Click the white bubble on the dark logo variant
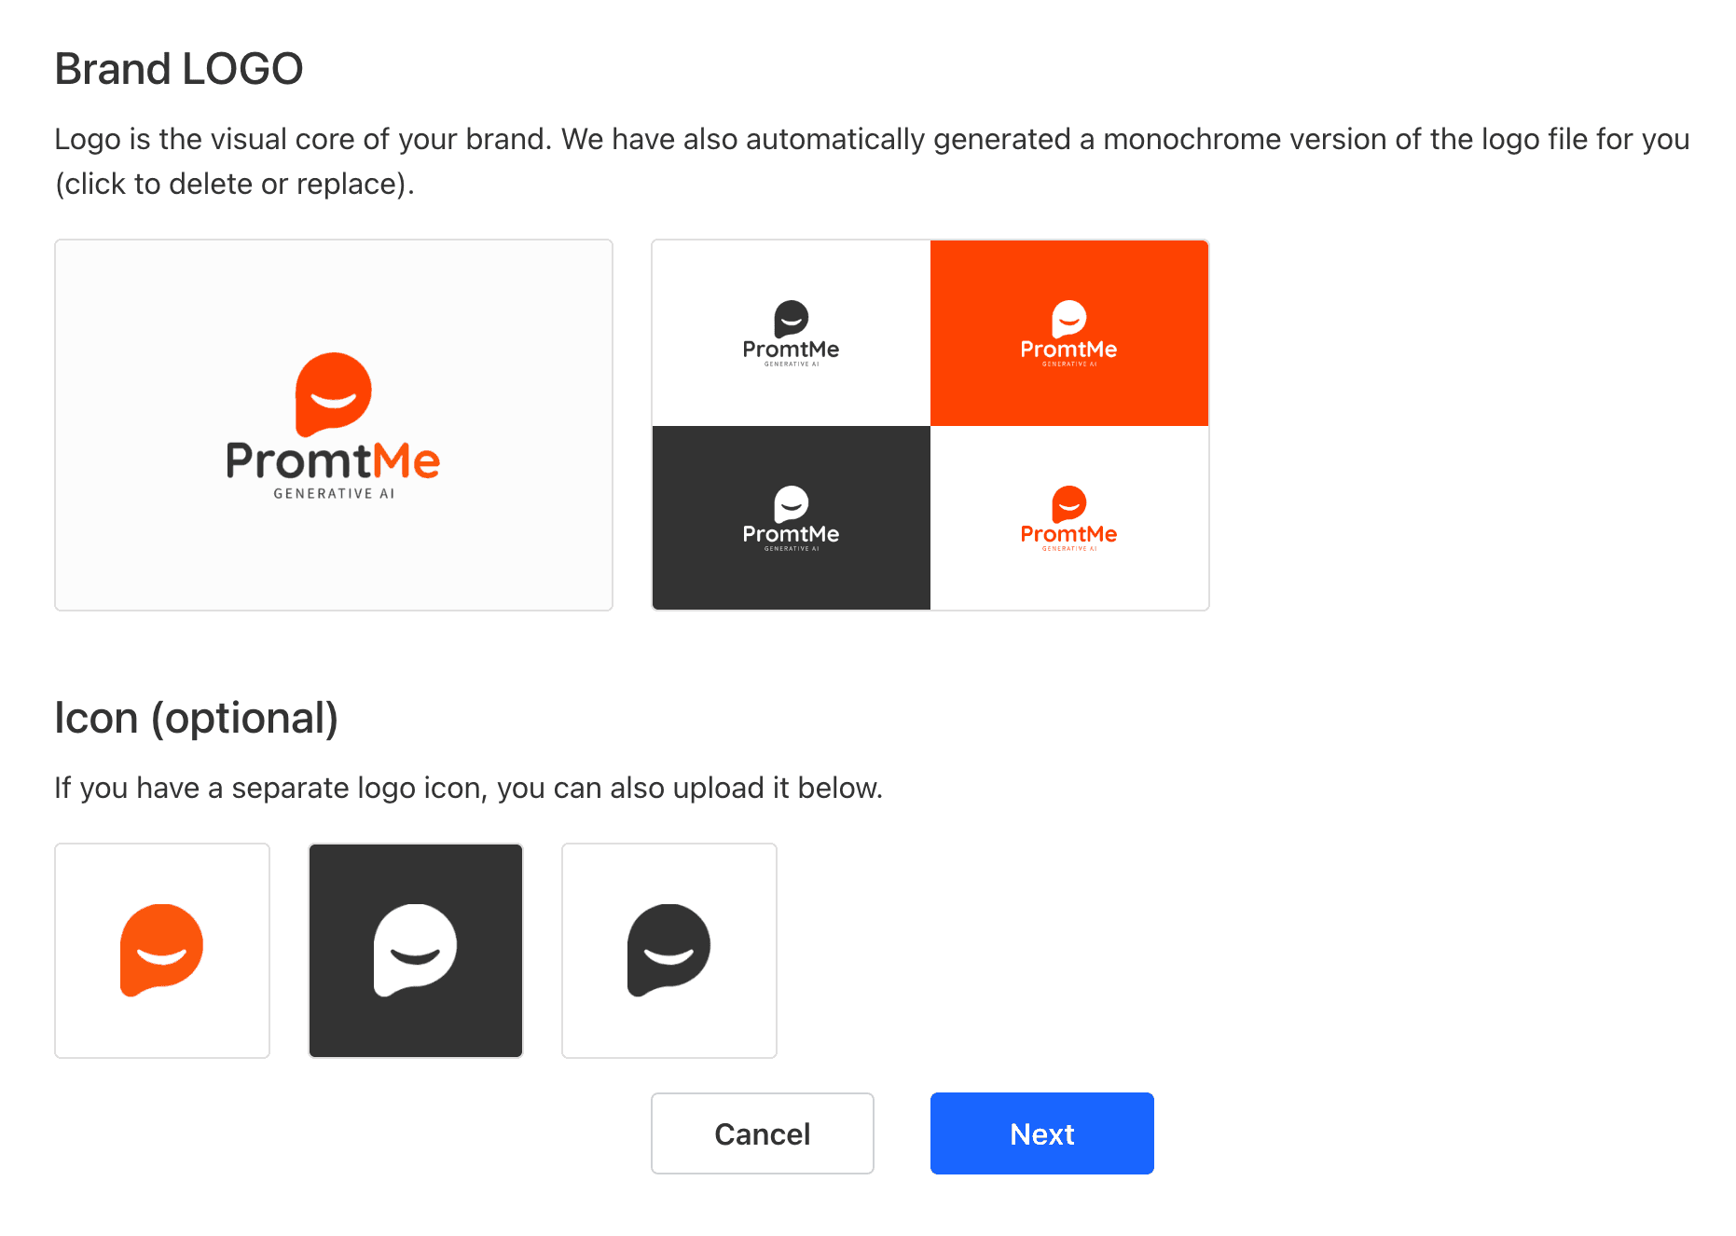 pos(792,504)
